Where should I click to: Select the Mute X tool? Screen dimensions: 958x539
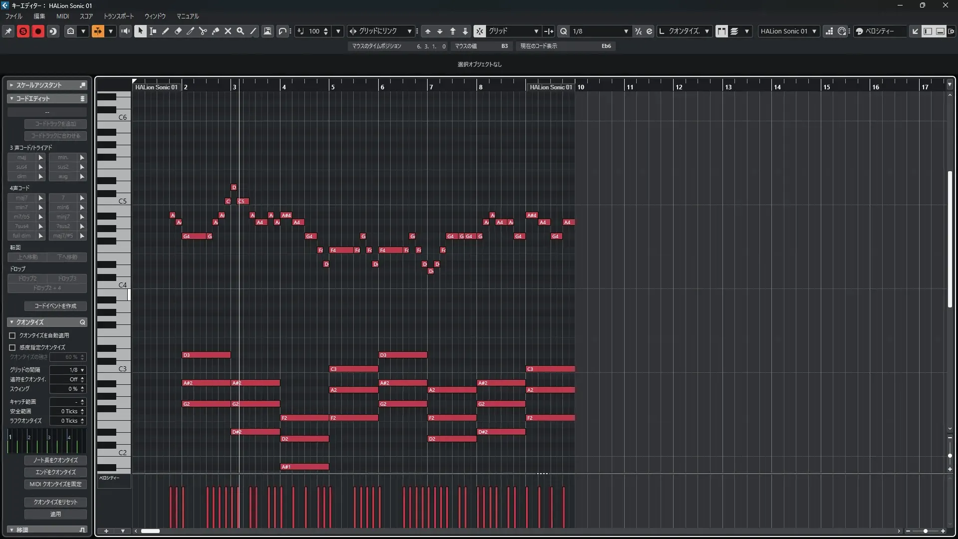228,31
